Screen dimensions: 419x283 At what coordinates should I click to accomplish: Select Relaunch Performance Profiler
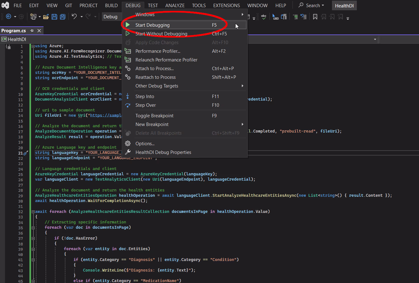(185, 60)
